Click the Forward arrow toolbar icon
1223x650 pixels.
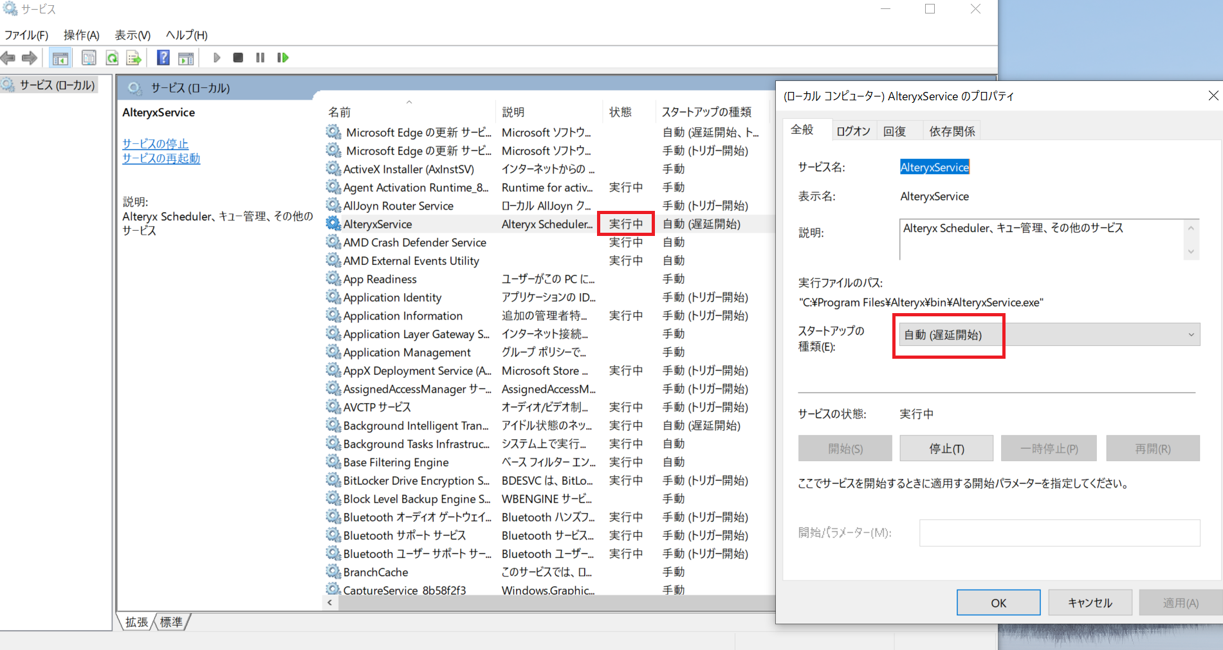[x=29, y=58]
